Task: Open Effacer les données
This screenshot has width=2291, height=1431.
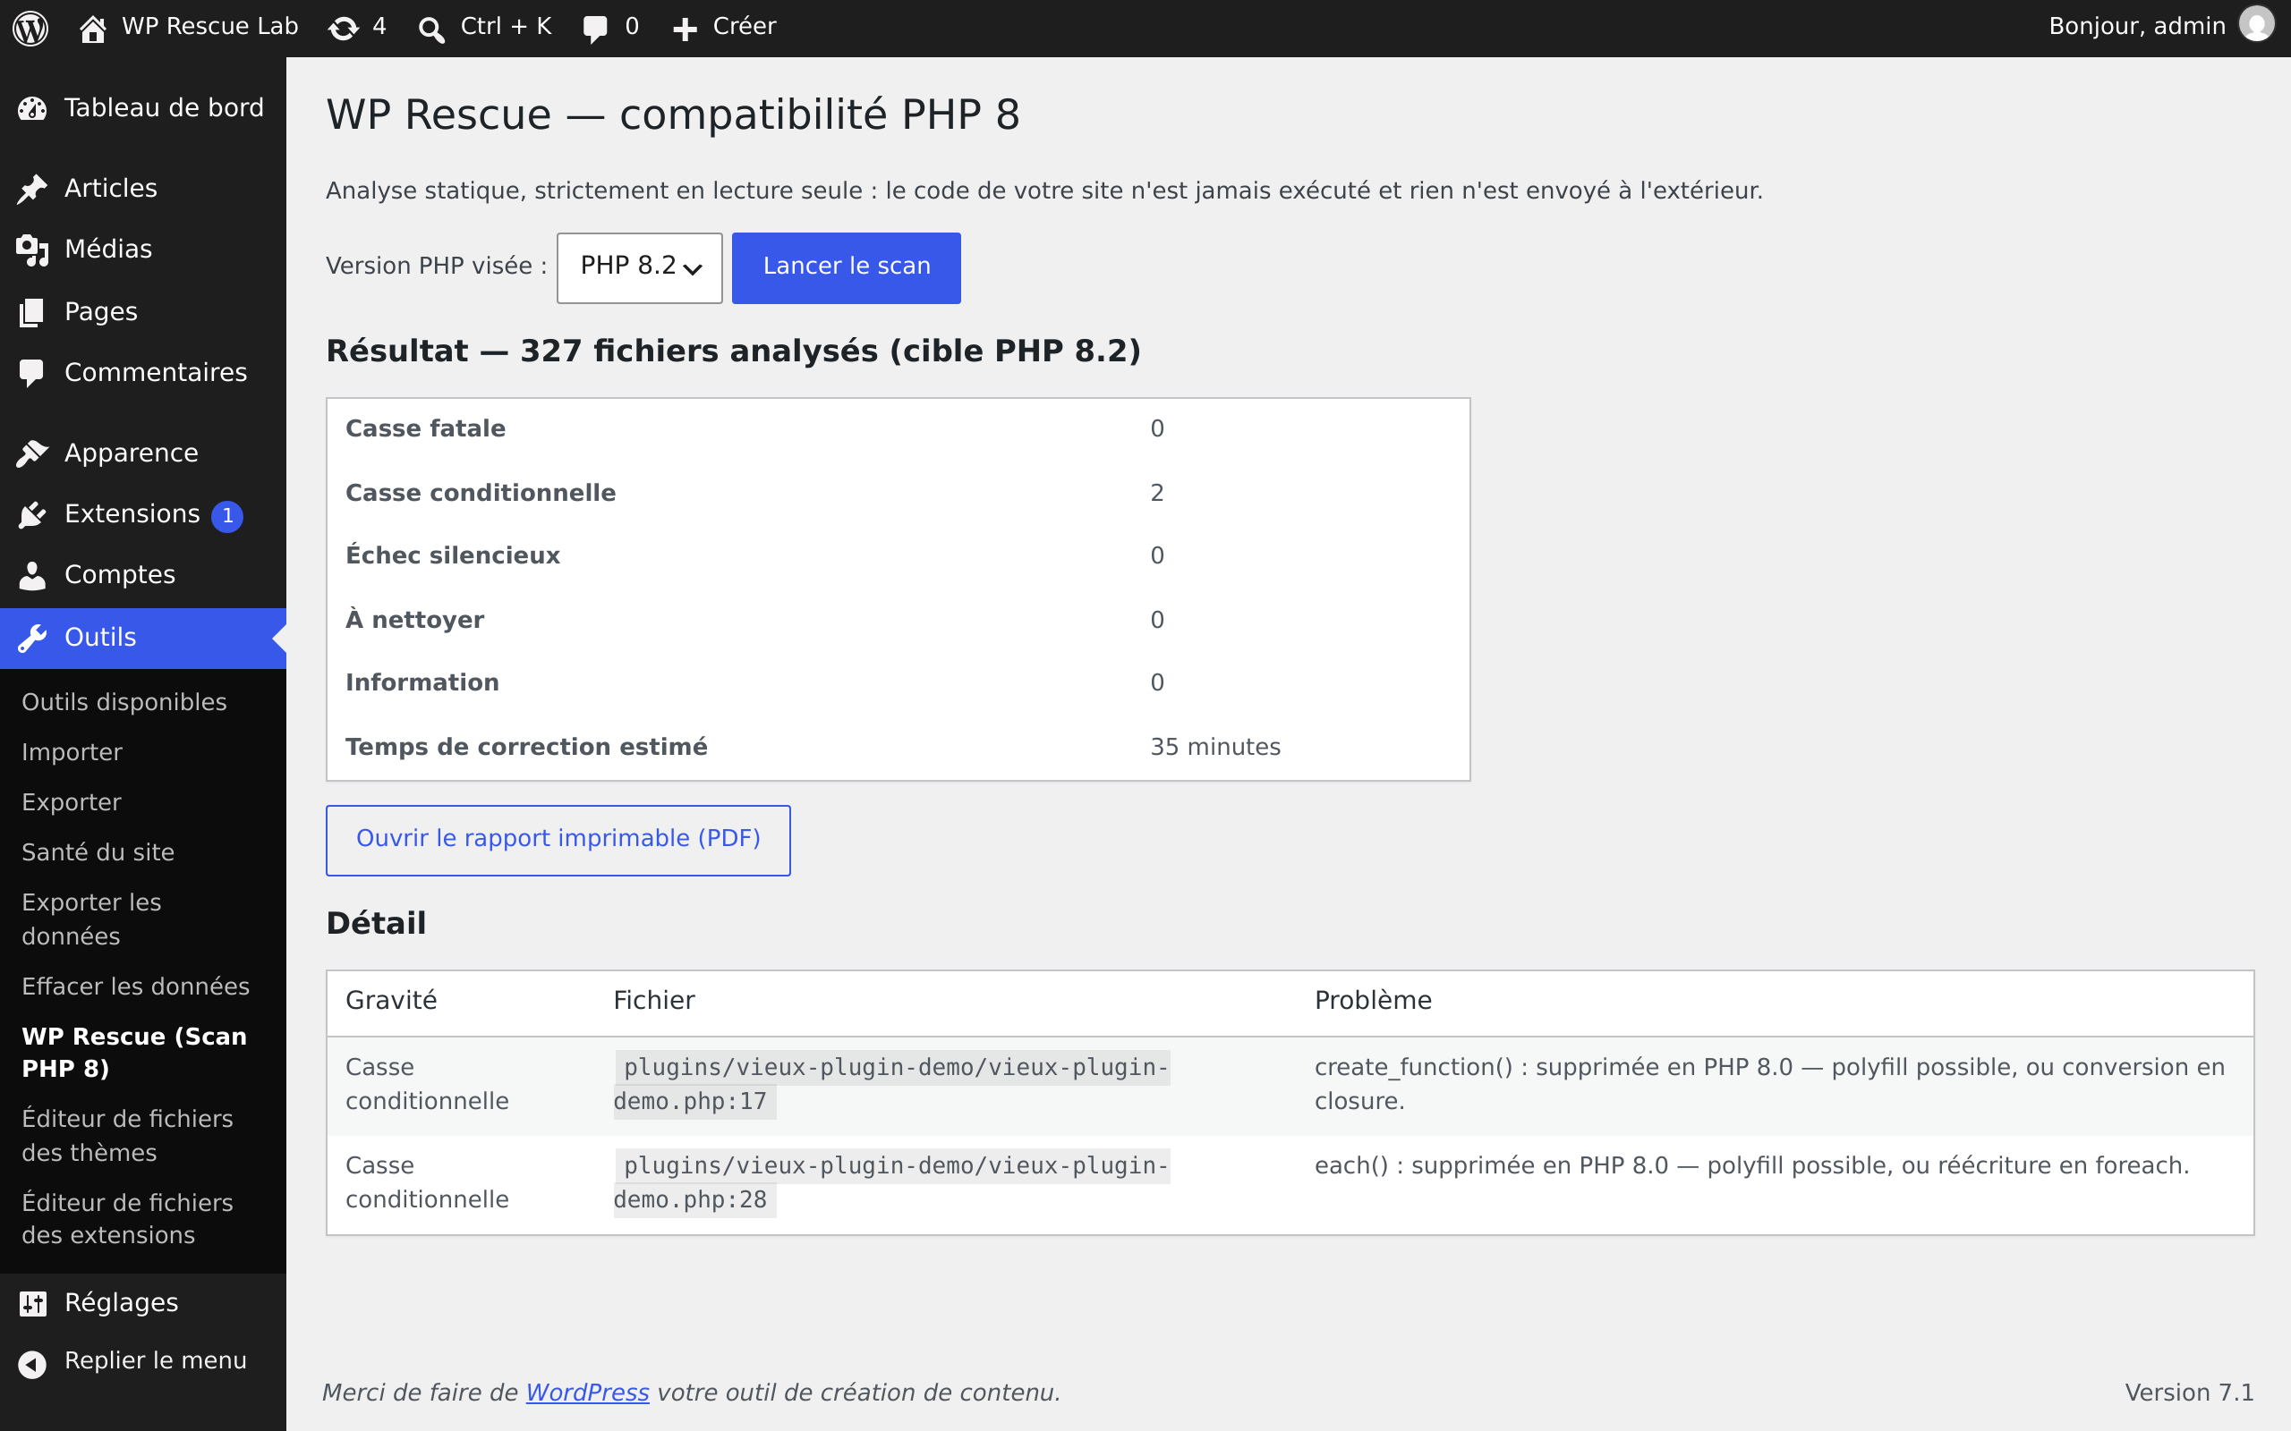Action: (x=135, y=986)
